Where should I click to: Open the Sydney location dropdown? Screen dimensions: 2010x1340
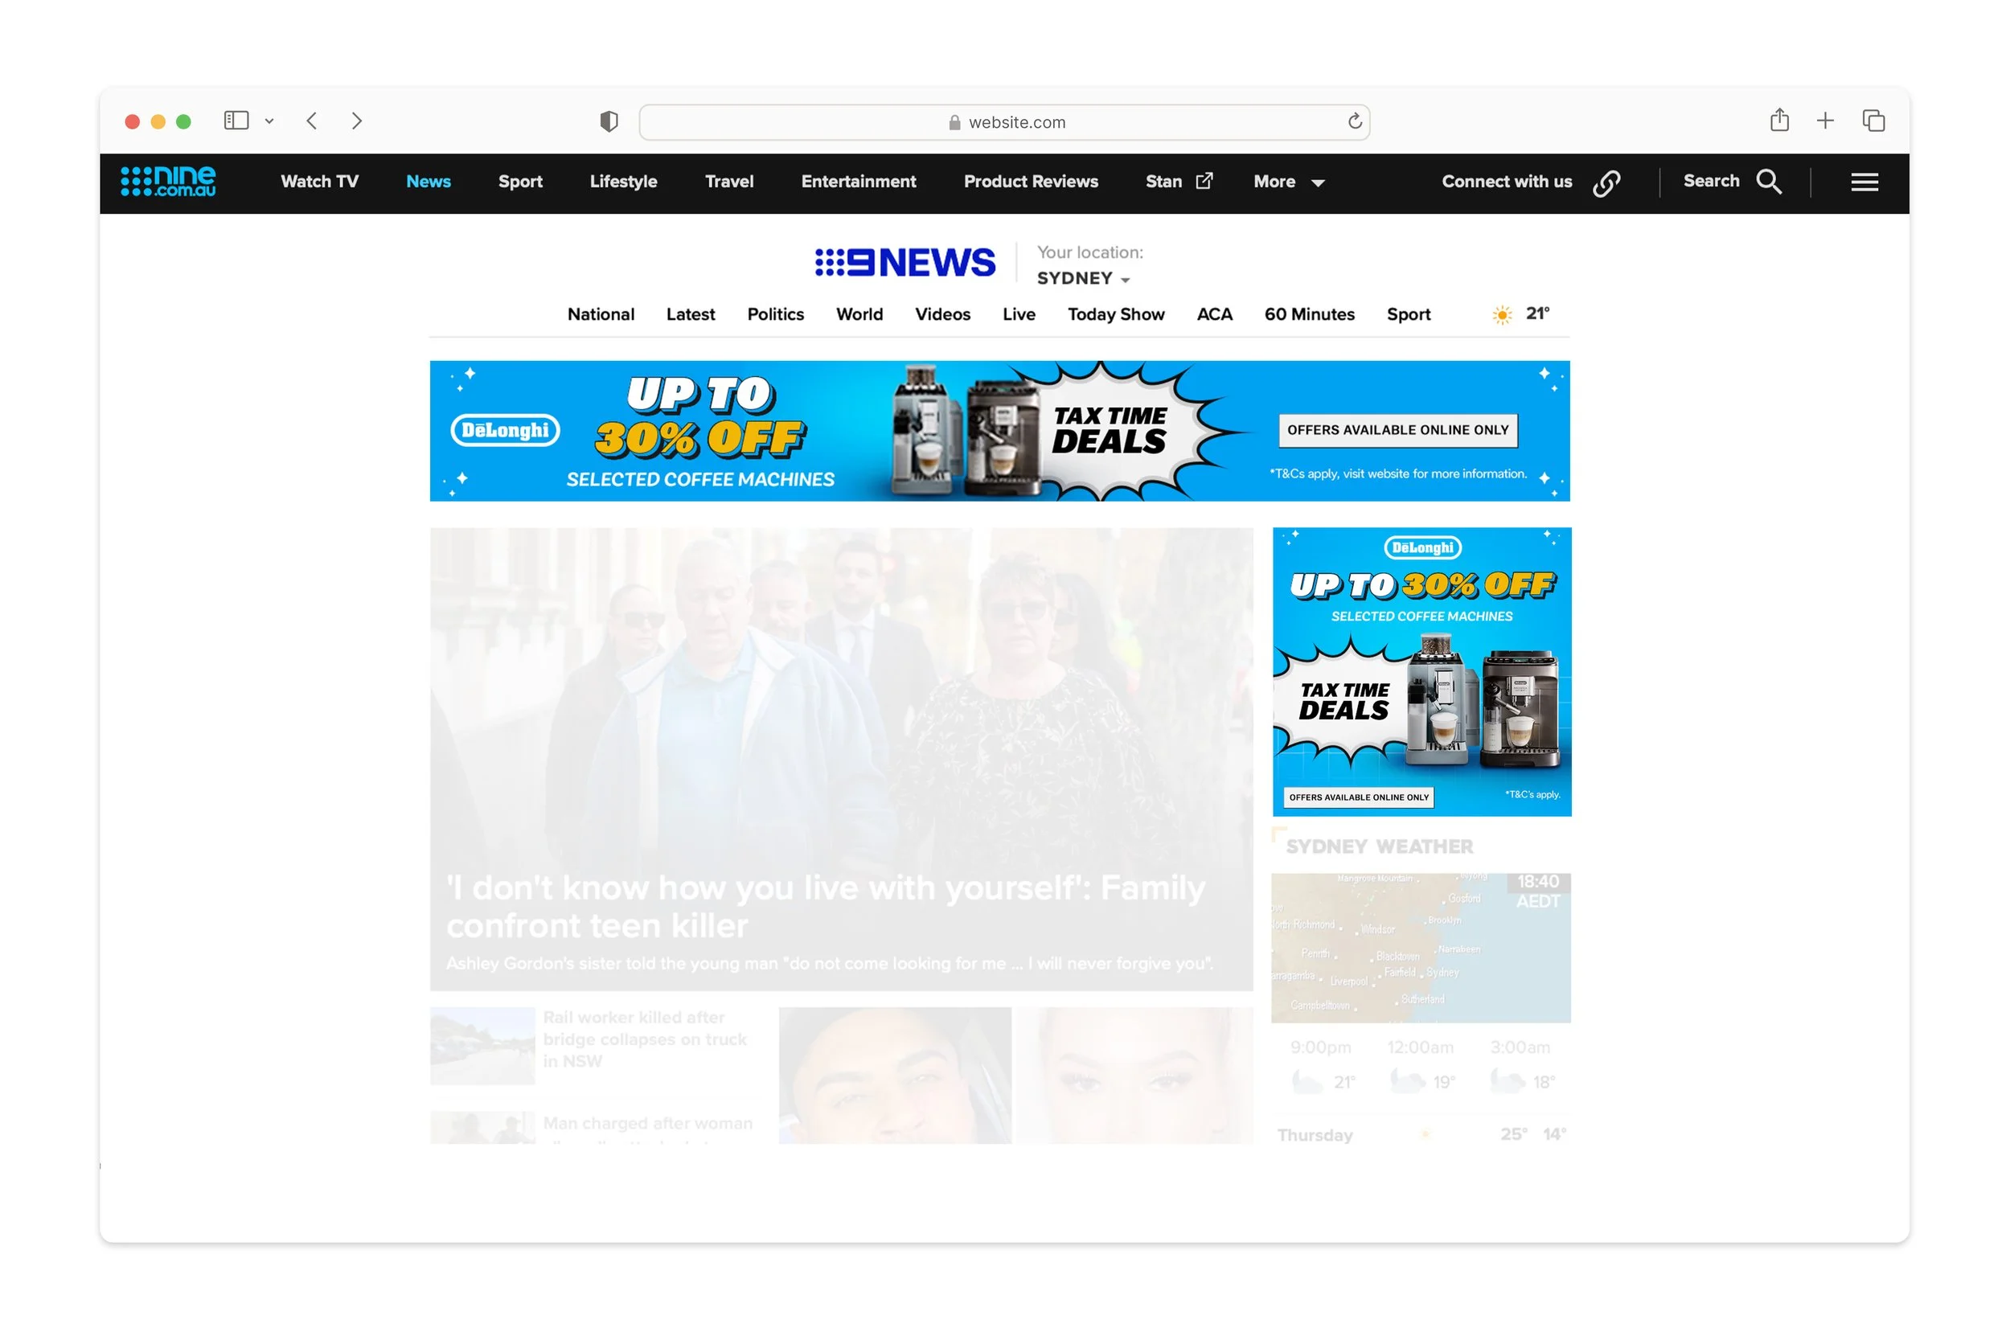(1083, 279)
